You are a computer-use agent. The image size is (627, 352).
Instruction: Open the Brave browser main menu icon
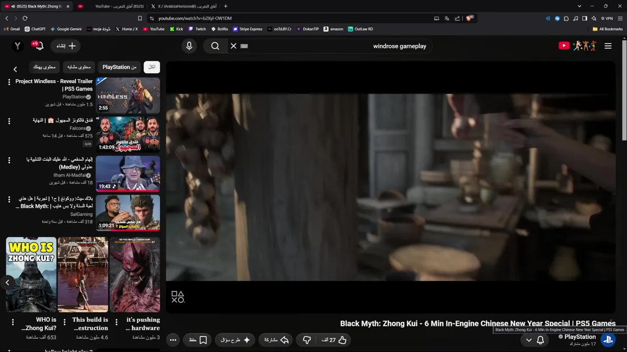(620, 18)
